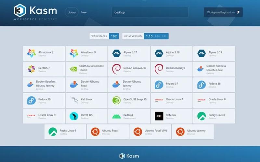Open the Rocky Linux 9 green icon
The height and width of the screenshot is (162, 260).
[x=53, y=132]
